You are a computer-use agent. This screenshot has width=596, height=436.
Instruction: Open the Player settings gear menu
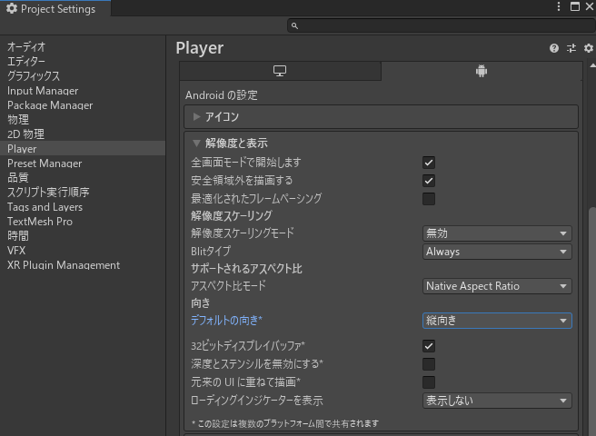[x=589, y=48]
